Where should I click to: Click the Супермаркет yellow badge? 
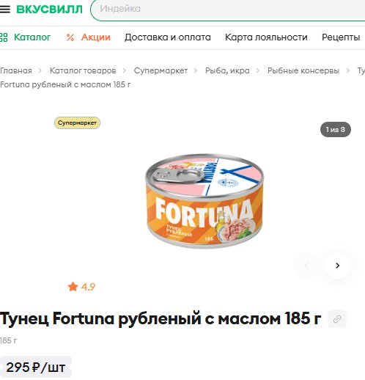click(x=77, y=123)
